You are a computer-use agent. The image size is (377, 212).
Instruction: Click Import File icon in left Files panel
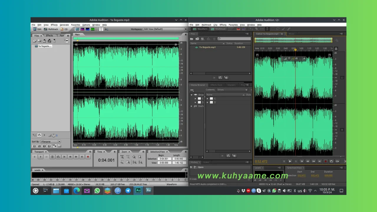[x=34, y=41]
